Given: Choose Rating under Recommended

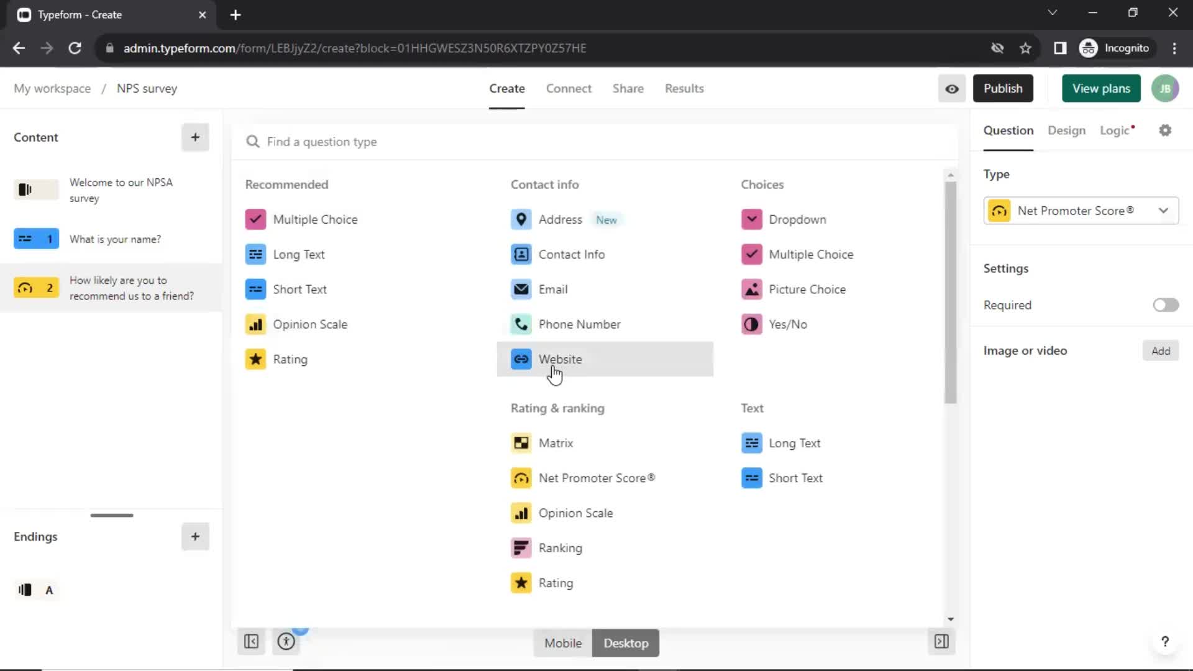Looking at the screenshot, I should coord(277,359).
